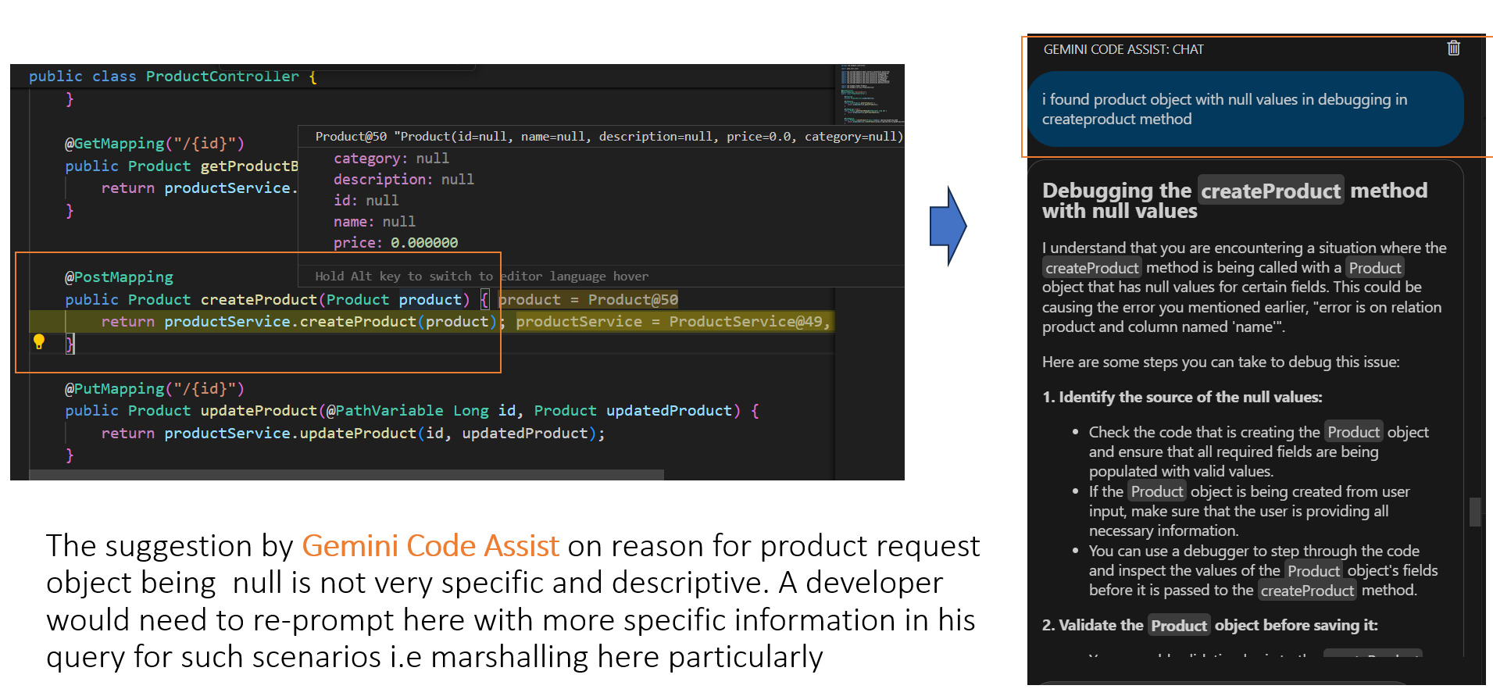
Task: Click the editor's horizontal scrollbar
Action: pos(346,475)
